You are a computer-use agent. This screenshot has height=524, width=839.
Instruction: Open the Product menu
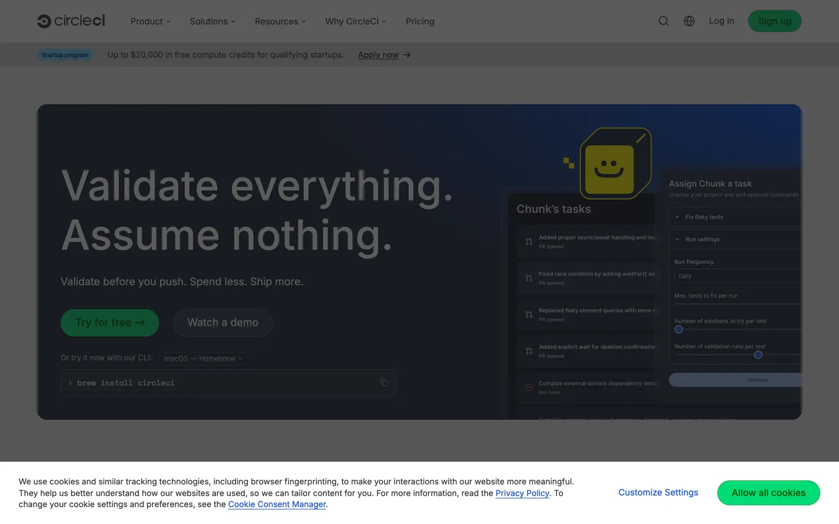[150, 22]
